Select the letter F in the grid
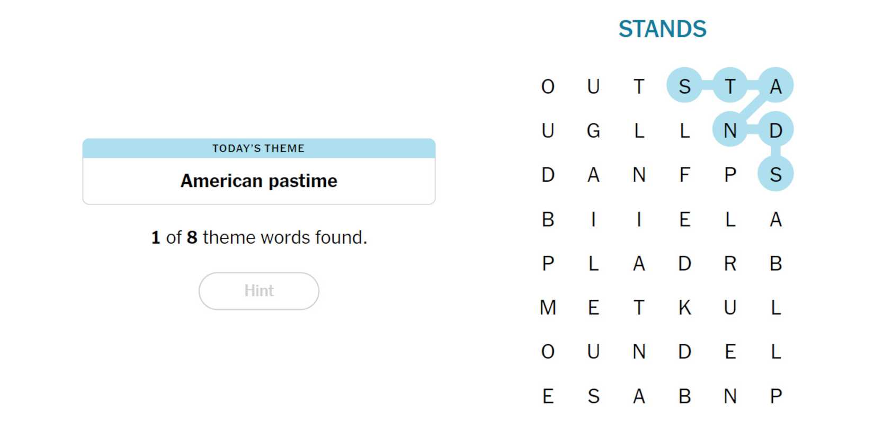 point(684,175)
